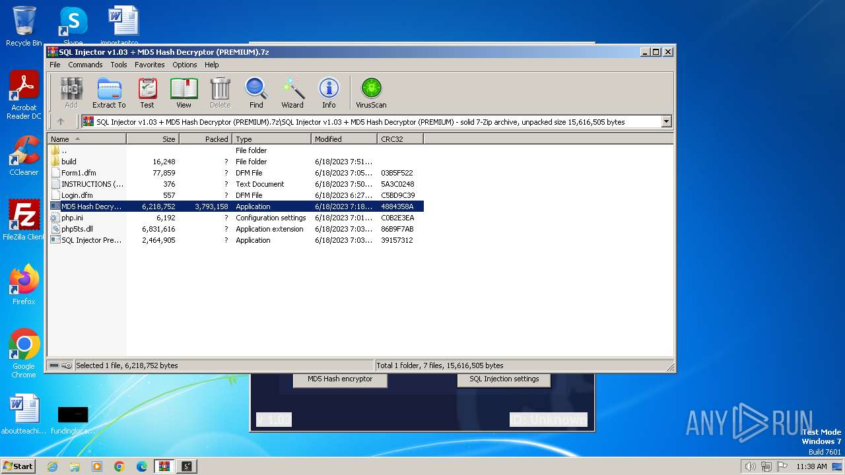Click the volume tray icon
845x475 pixels.
750,466
